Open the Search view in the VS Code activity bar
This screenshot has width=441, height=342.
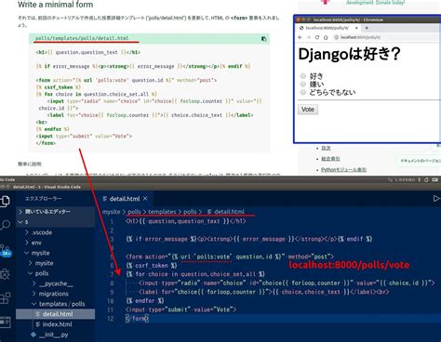(x=5, y=225)
